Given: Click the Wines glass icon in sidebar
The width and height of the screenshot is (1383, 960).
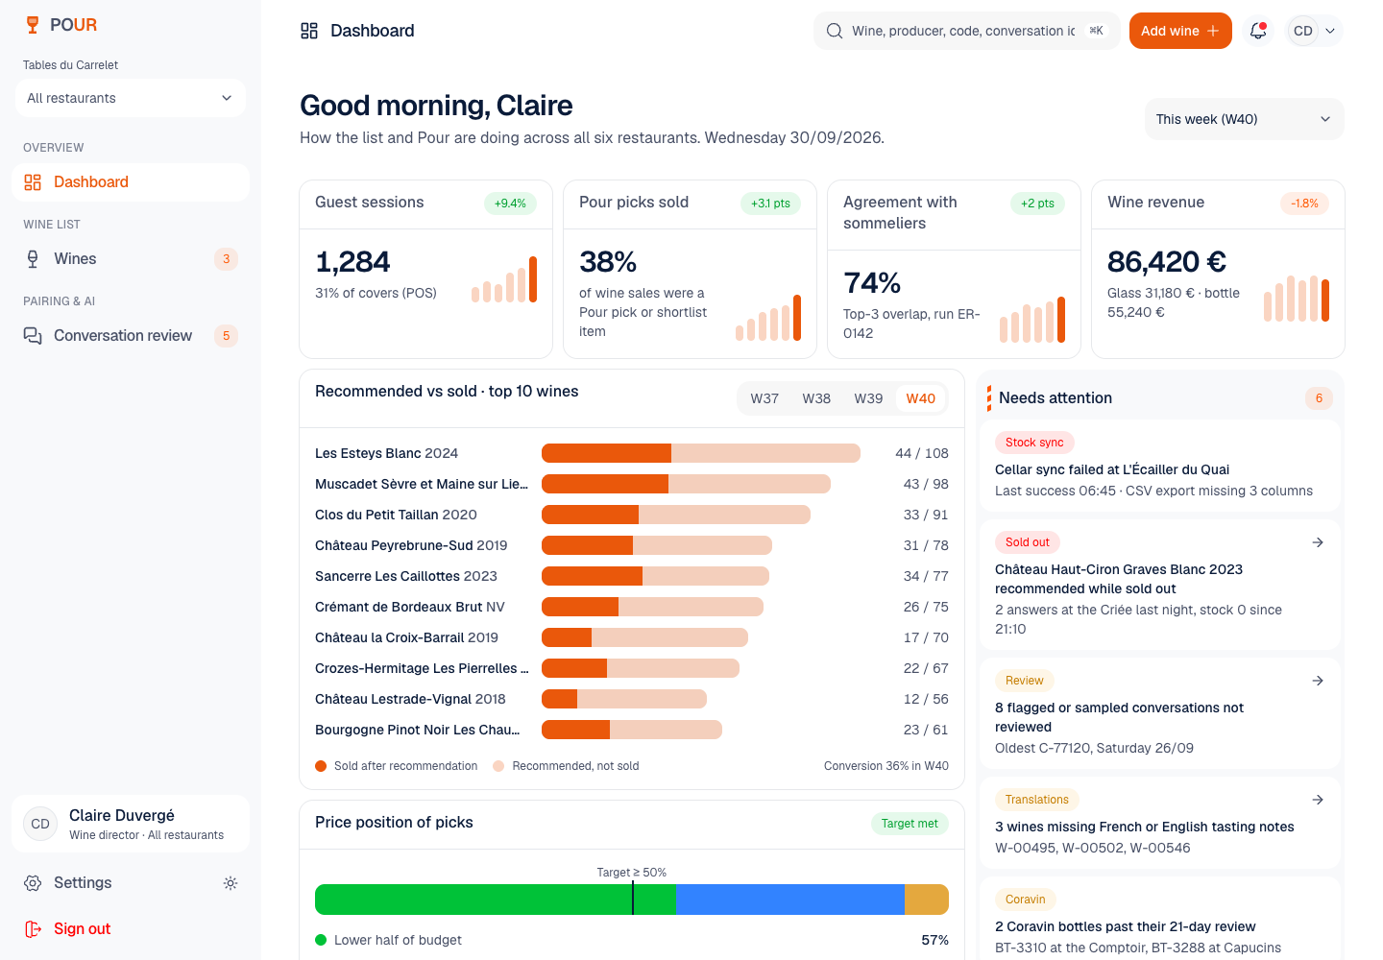Looking at the screenshot, I should point(33,259).
